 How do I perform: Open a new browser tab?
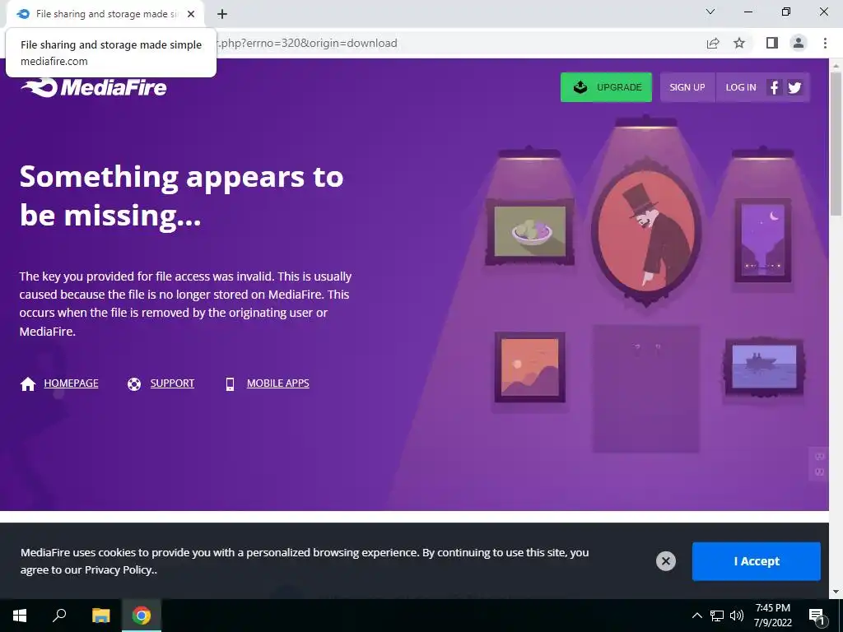point(222,14)
